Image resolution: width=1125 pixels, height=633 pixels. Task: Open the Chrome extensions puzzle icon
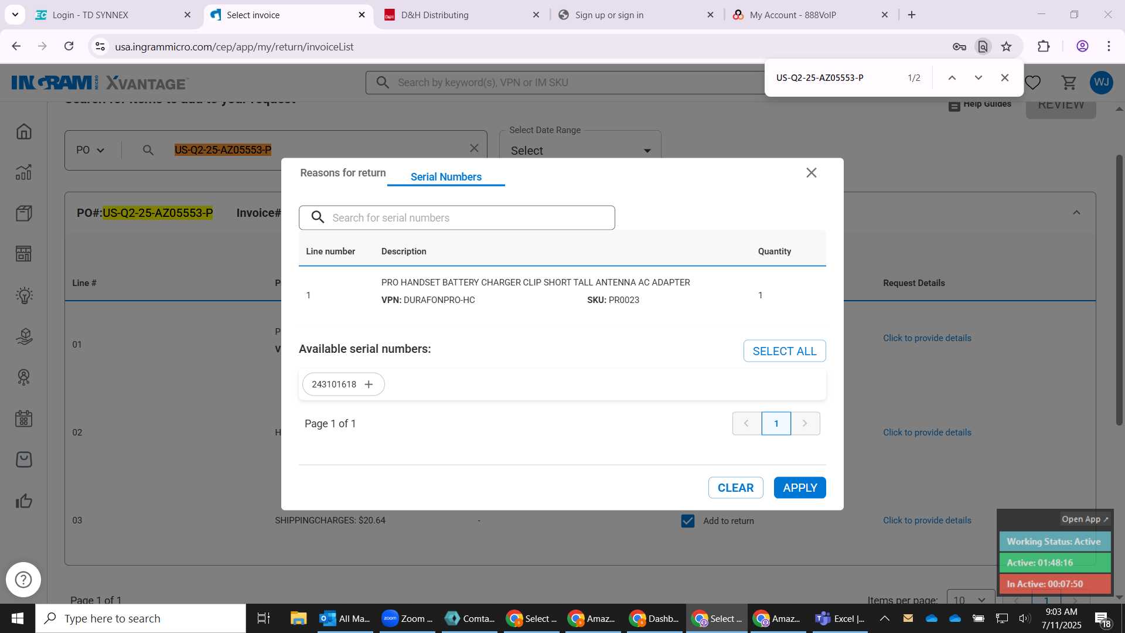[1044, 47]
